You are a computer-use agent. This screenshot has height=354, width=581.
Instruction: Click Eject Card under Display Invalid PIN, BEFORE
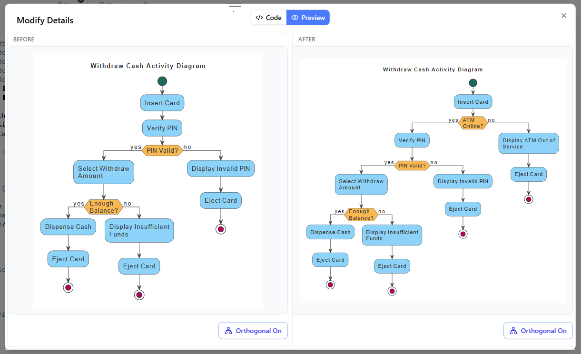(221, 201)
